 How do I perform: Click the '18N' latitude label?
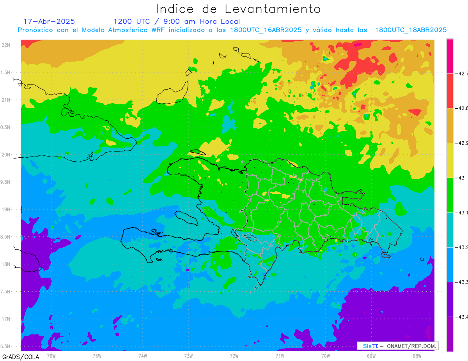pos(5,264)
